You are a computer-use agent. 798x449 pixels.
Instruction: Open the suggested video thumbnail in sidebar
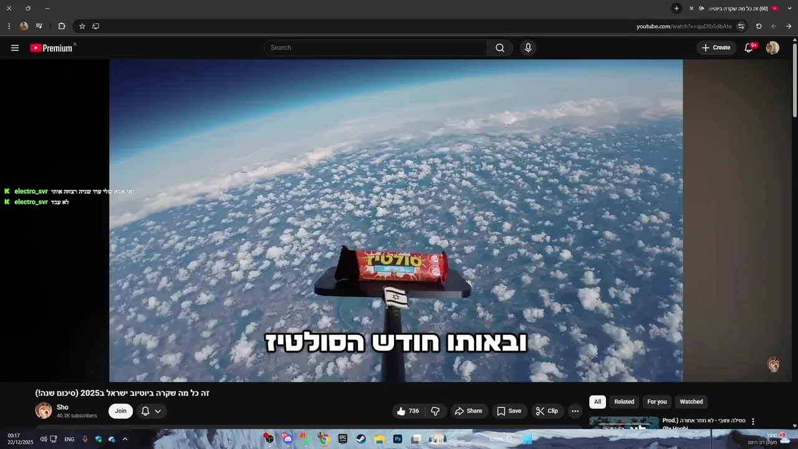pyautogui.click(x=624, y=424)
